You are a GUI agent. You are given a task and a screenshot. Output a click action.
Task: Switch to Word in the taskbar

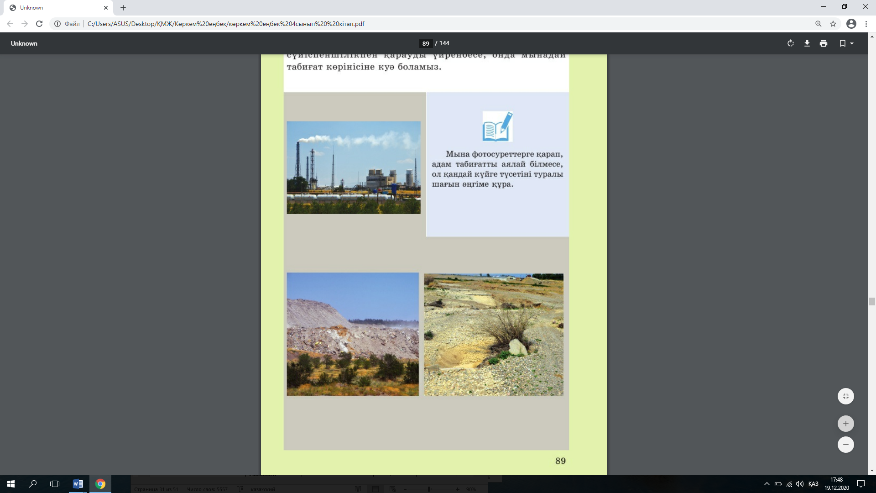[x=78, y=484]
